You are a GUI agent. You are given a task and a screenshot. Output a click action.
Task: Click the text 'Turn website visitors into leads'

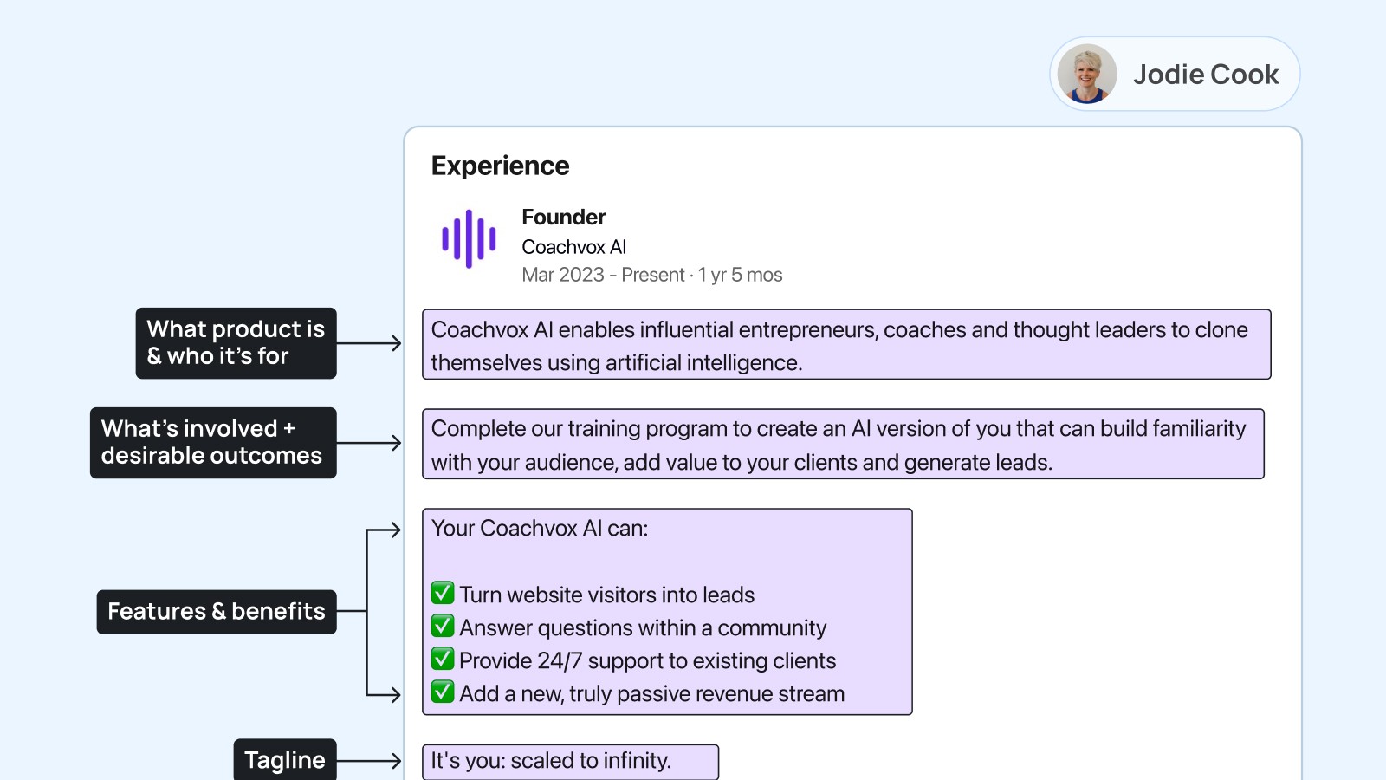coord(606,595)
